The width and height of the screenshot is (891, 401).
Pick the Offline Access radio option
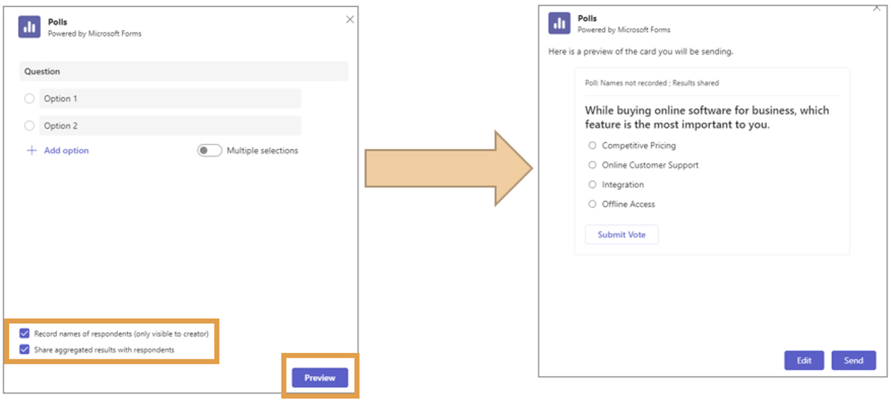click(x=592, y=204)
